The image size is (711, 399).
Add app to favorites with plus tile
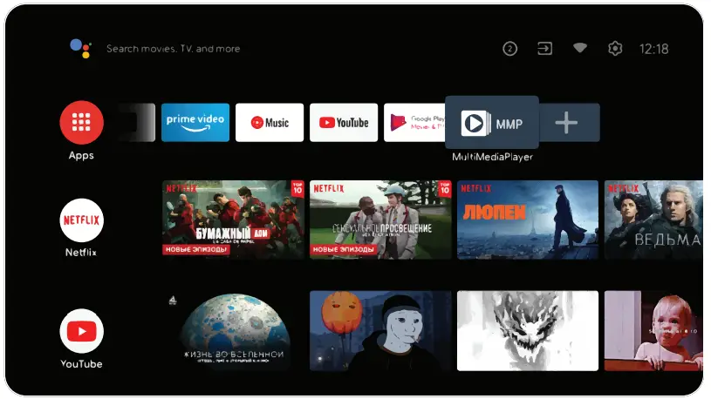point(567,122)
